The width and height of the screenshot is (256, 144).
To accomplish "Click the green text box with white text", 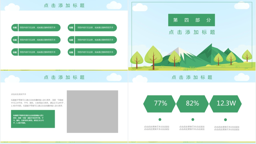I will point(33,119).
